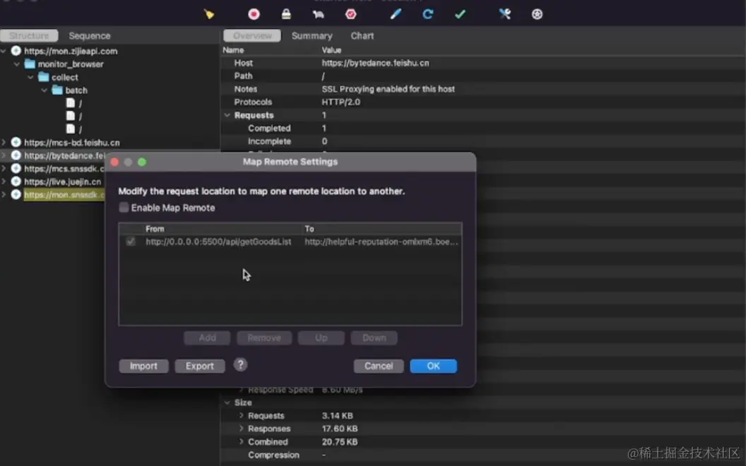
Task: Expand the Combined size row
Action: click(241, 441)
